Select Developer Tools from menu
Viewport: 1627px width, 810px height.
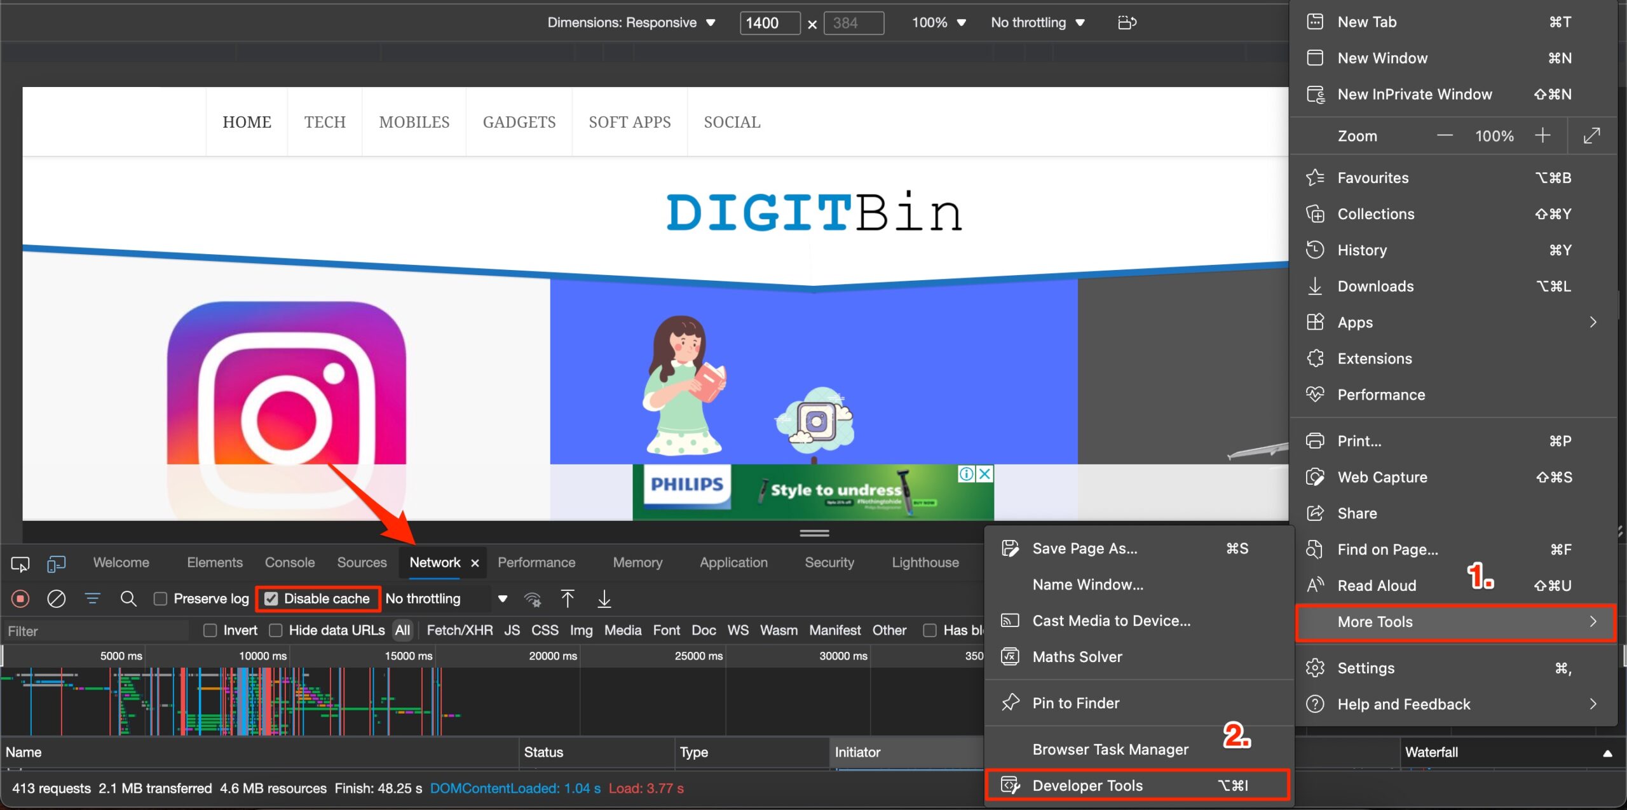[x=1087, y=784]
